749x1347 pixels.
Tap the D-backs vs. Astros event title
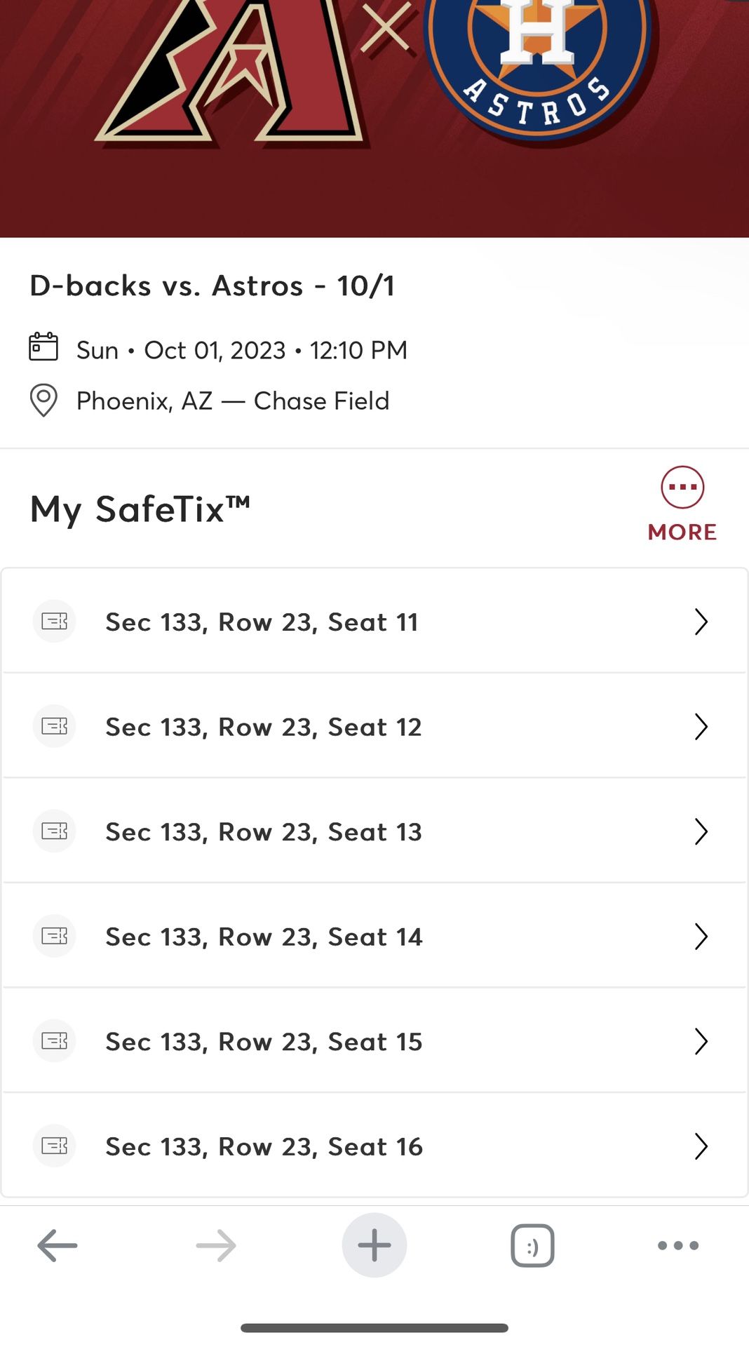point(212,286)
